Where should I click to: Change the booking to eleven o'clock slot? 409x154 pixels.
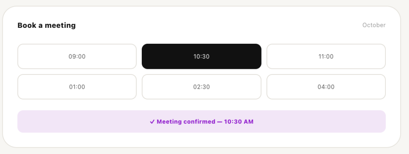(326, 57)
